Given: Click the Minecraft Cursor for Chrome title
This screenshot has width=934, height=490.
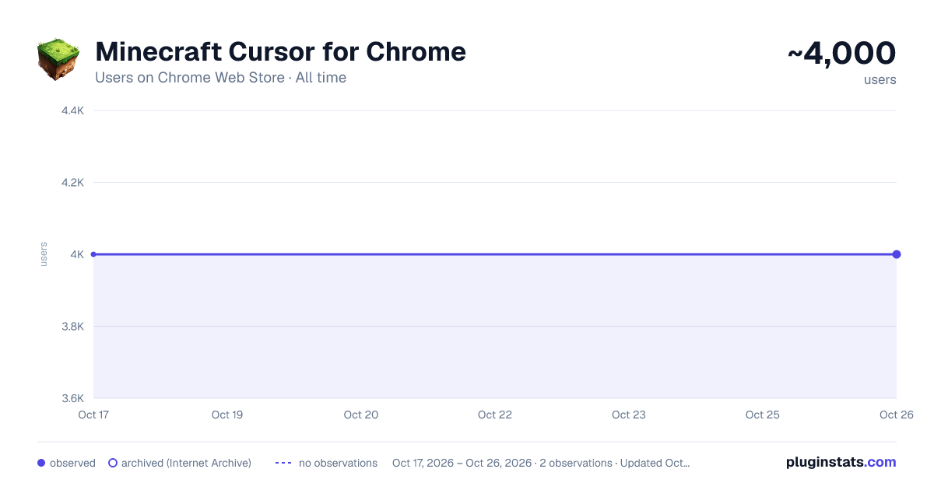Looking at the screenshot, I should pyautogui.click(x=280, y=51).
